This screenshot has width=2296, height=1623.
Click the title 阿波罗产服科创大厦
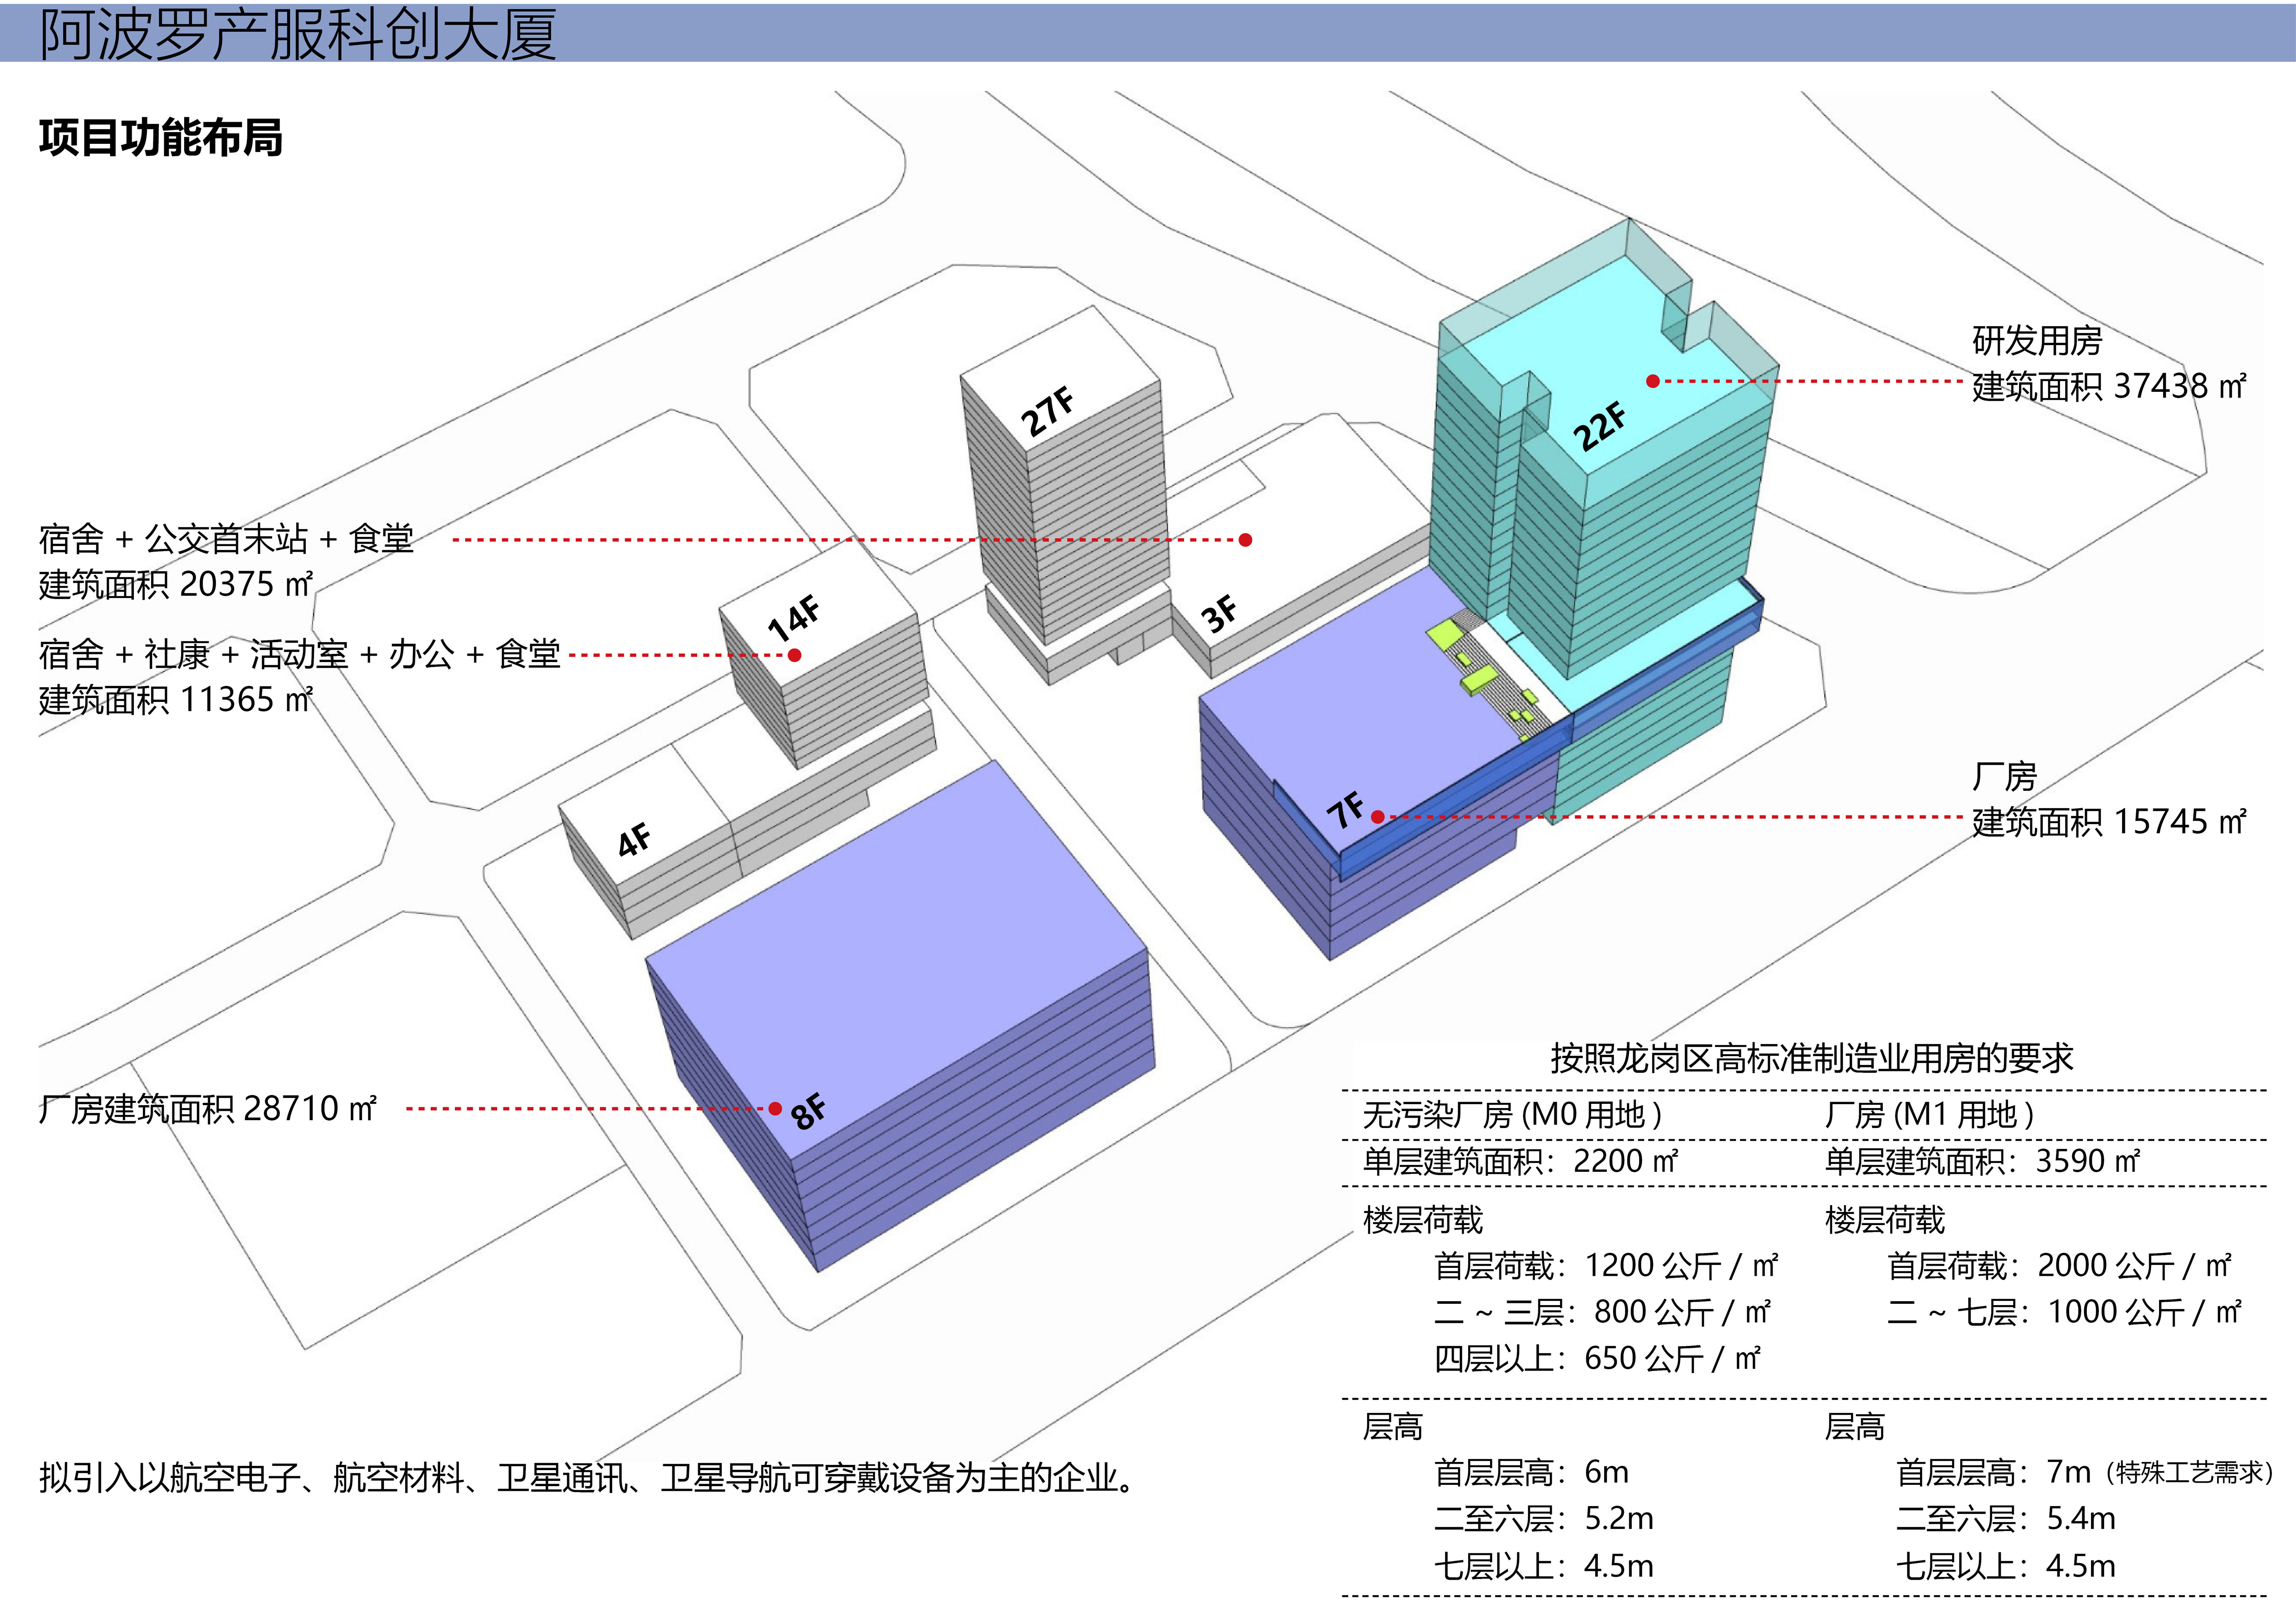click(x=298, y=34)
